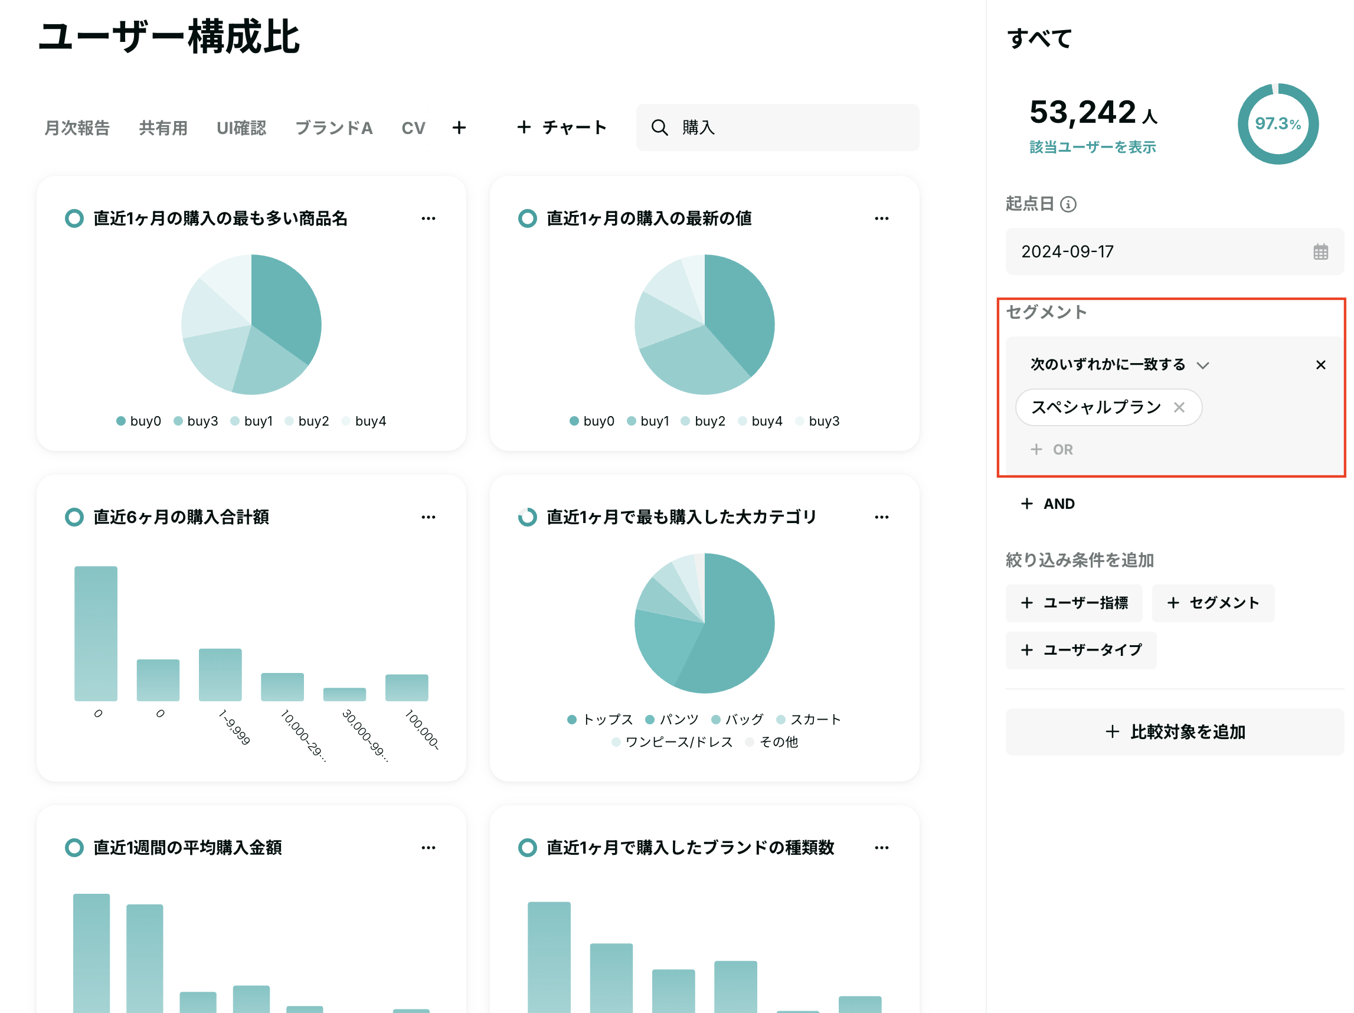Add a new tab with plus icon

coord(459,128)
